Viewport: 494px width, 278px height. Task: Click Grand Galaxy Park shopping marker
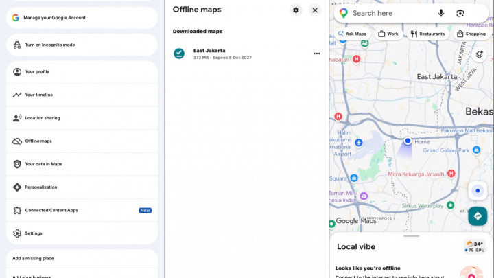pos(476,150)
